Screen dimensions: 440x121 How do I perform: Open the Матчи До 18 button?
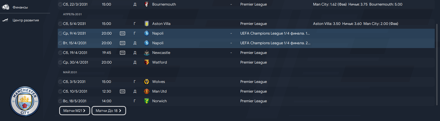(x=109, y=110)
